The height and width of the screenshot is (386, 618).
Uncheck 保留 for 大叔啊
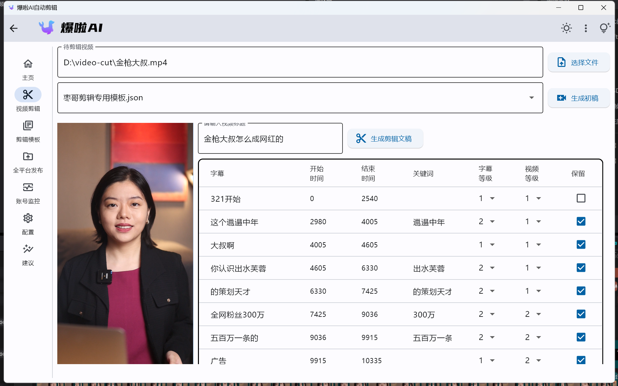pos(581,244)
